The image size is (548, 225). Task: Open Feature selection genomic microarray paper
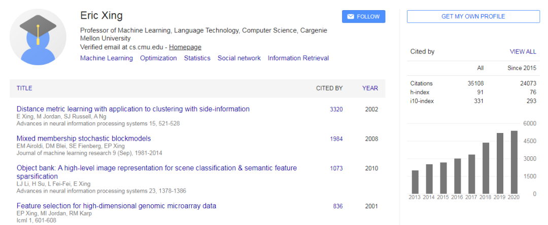click(x=116, y=206)
